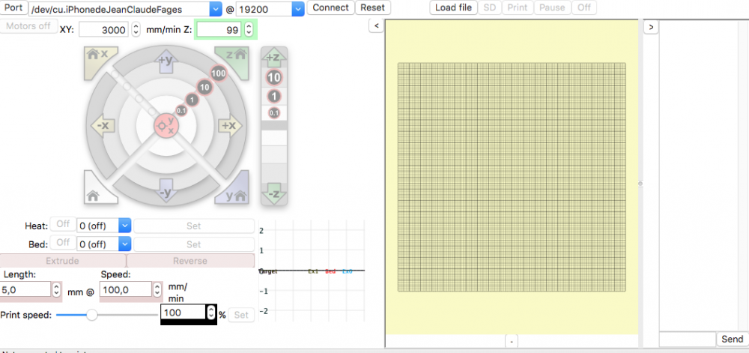
Task: Select the 0,1 step on the XY jog ring
Action: (181, 110)
